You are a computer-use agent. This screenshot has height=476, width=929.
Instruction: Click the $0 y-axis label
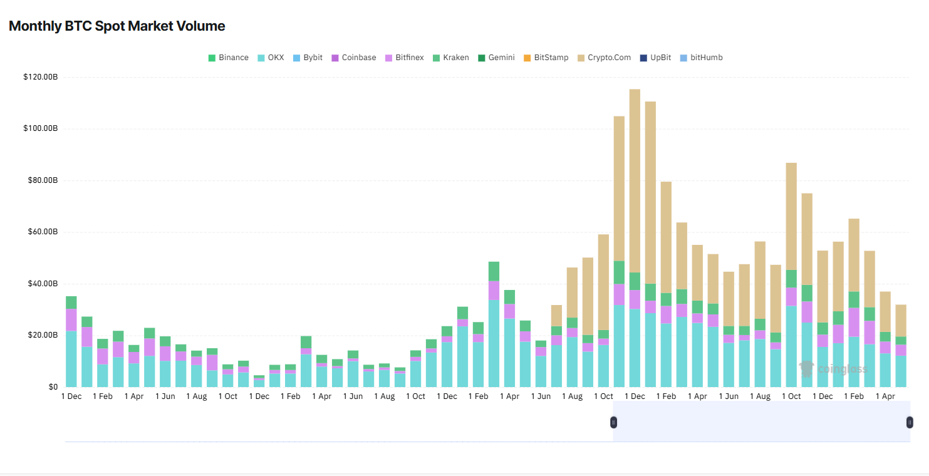coord(53,387)
